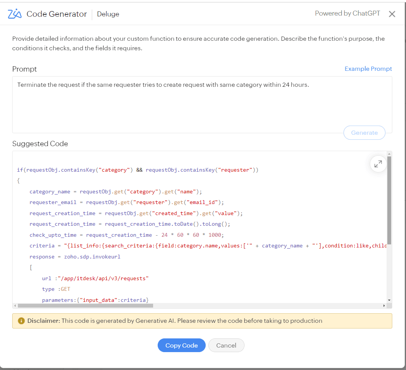
Task: Click the Copy Code button
Action: 181,346
